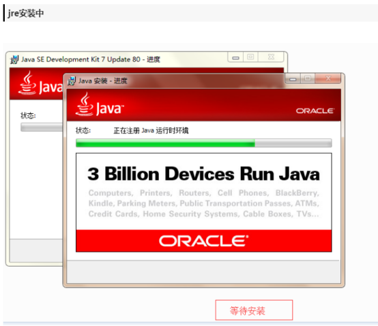Click the '状态:' label in the JDK window
The image size is (378, 326).
[28, 116]
